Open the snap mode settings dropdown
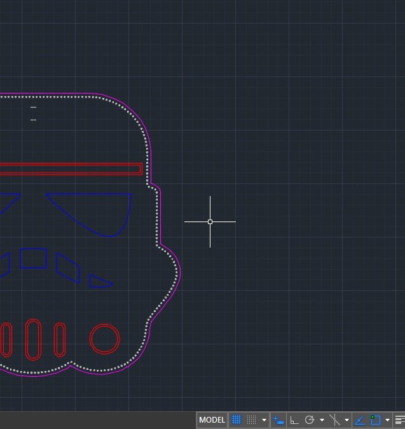 264,420
